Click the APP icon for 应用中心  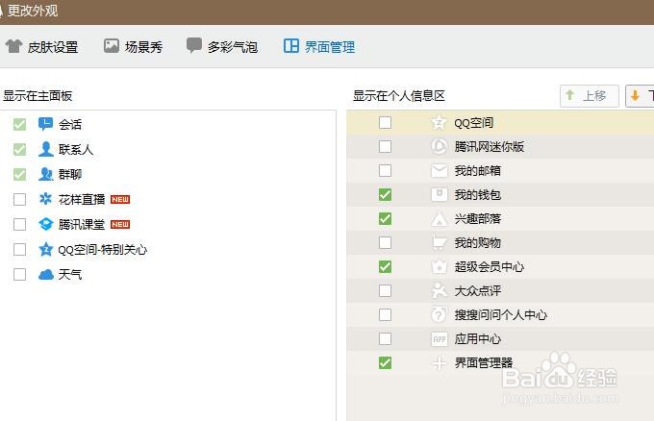[x=439, y=339]
